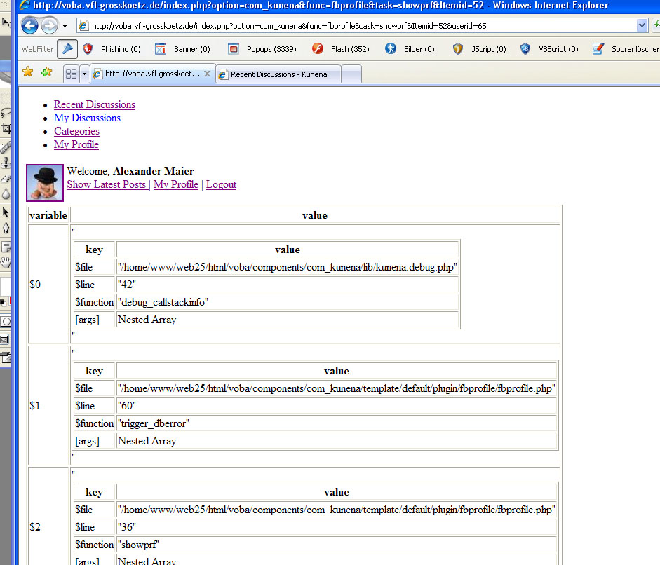Open the My Discussions link
Image resolution: width=660 pixels, height=565 pixels.
click(x=87, y=118)
